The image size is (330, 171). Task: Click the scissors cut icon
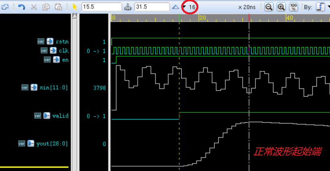tap(34, 7)
